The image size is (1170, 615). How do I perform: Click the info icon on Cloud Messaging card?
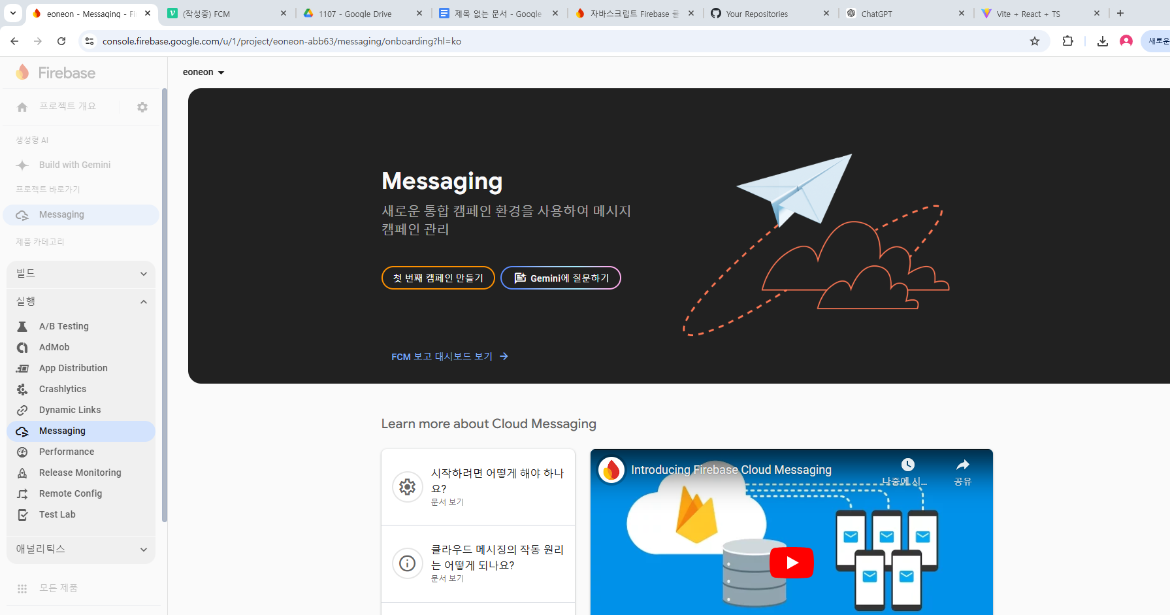point(408,563)
